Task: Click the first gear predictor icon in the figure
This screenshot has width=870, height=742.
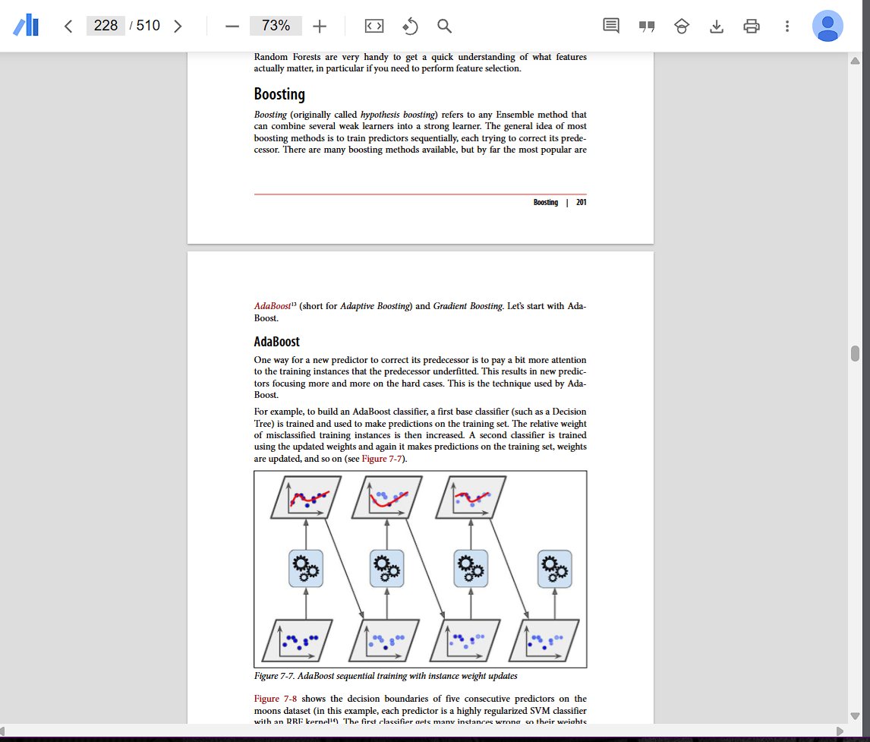Action: pos(306,568)
